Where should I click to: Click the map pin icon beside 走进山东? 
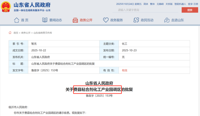(x=167, y=20)
